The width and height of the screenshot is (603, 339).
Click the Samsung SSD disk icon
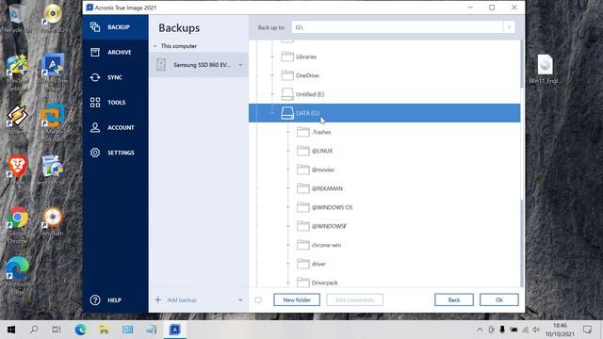[161, 65]
